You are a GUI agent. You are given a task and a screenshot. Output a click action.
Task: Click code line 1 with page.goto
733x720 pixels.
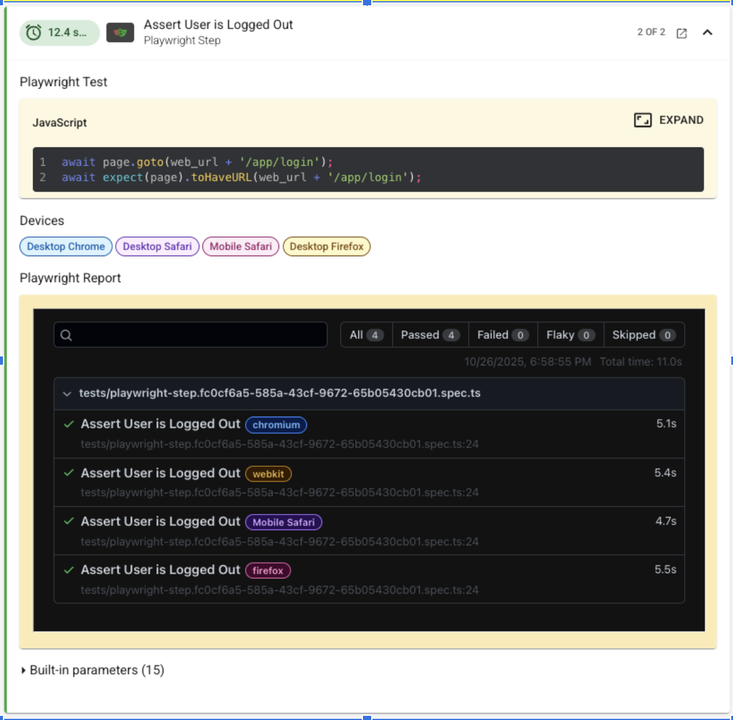[x=197, y=162]
